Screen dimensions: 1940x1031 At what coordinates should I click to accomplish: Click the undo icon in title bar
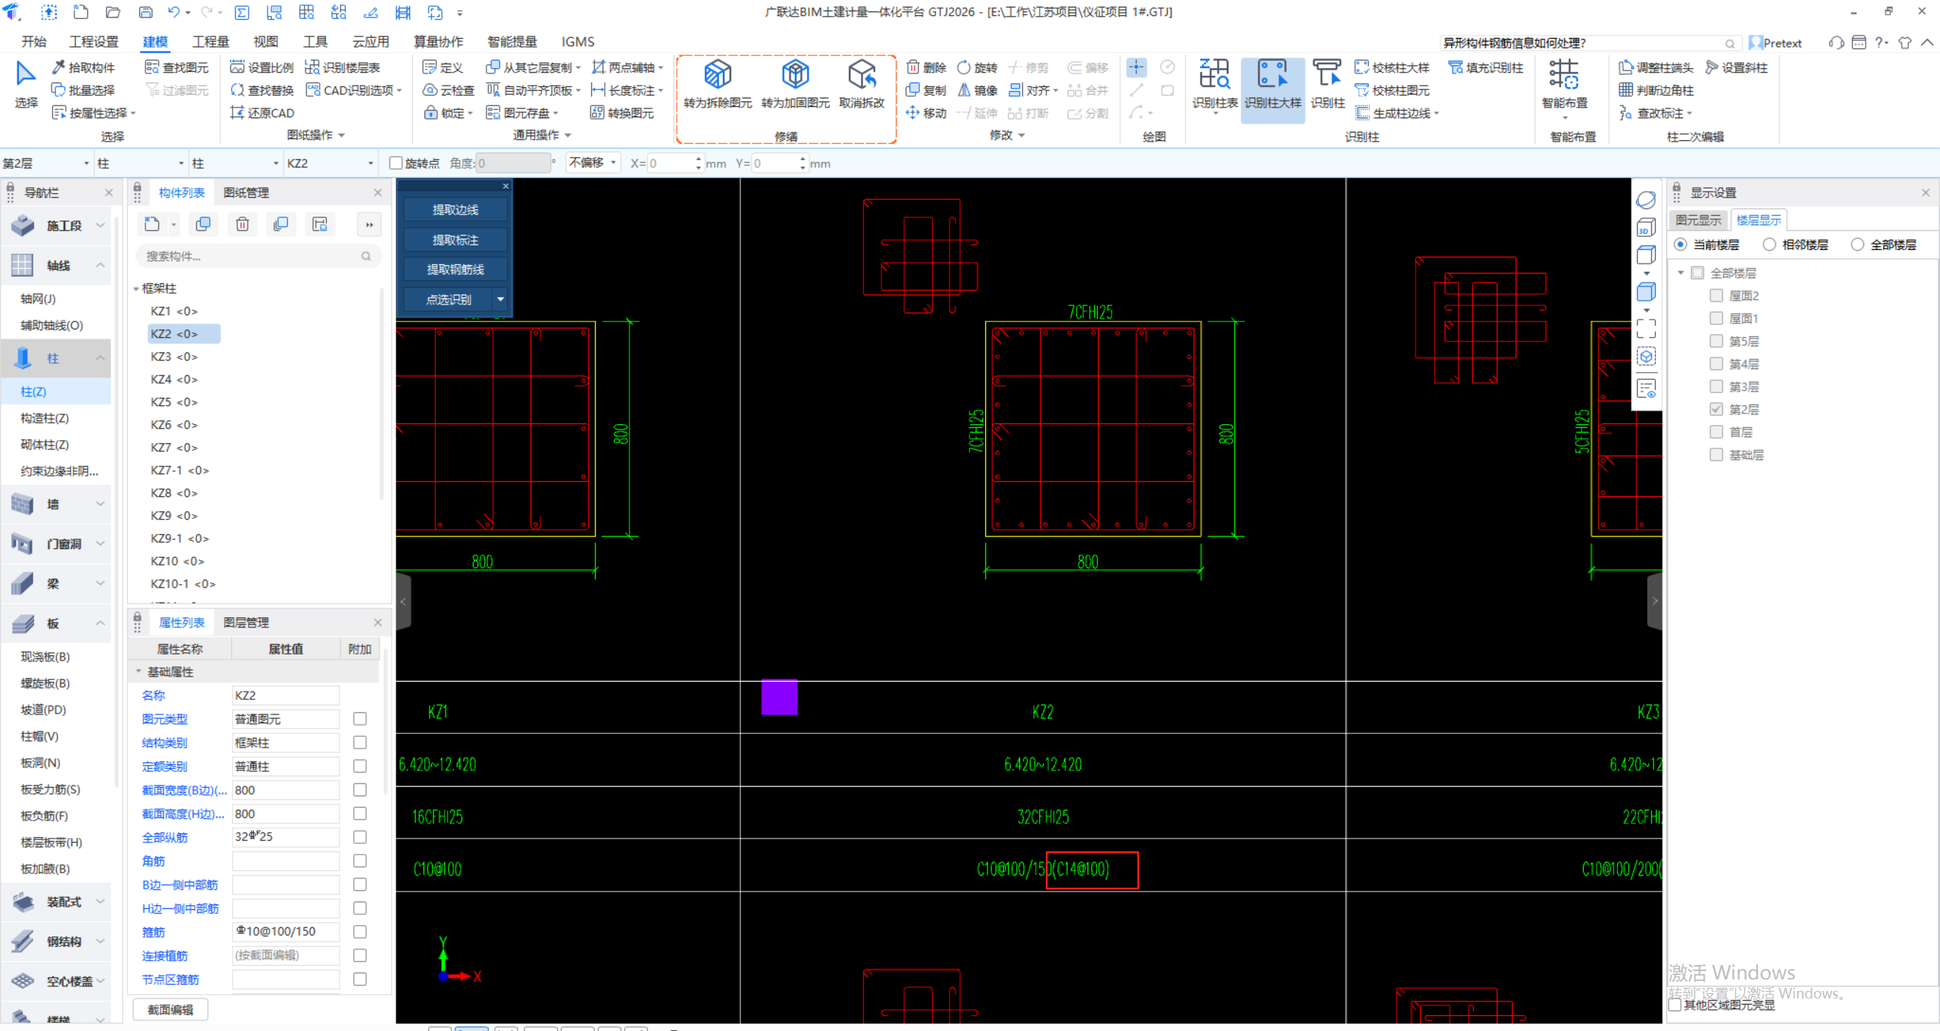coord(174,12)
